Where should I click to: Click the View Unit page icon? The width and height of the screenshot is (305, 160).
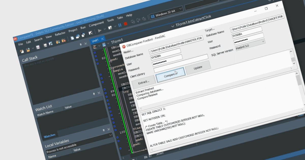(72, 38)
